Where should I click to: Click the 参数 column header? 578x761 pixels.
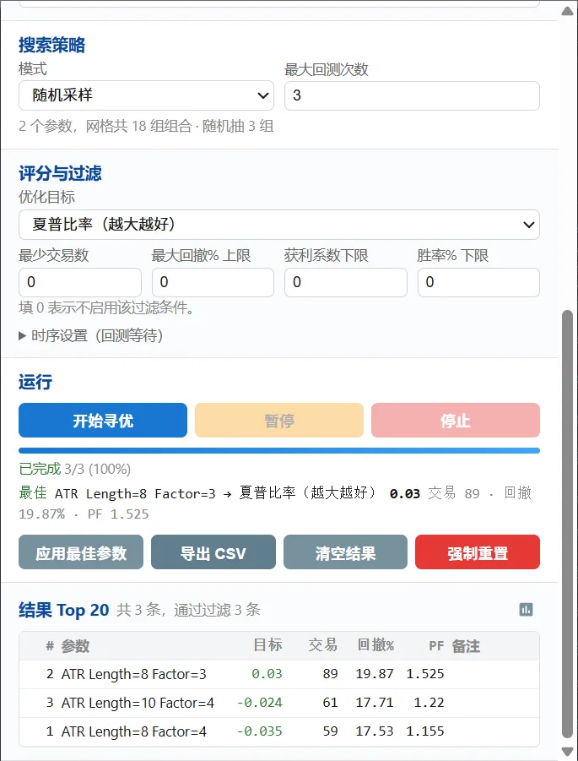tap(75, 646)
